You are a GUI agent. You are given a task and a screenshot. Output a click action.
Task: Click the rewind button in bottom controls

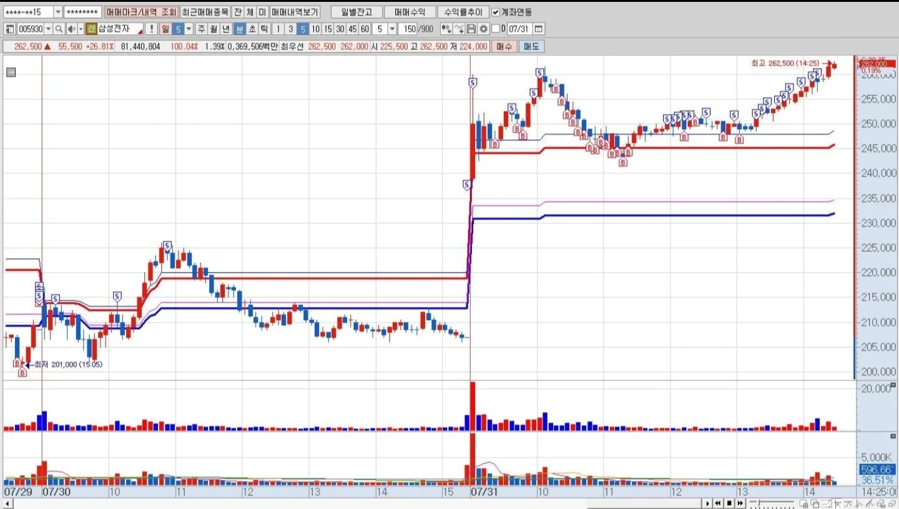coord(718,503)
